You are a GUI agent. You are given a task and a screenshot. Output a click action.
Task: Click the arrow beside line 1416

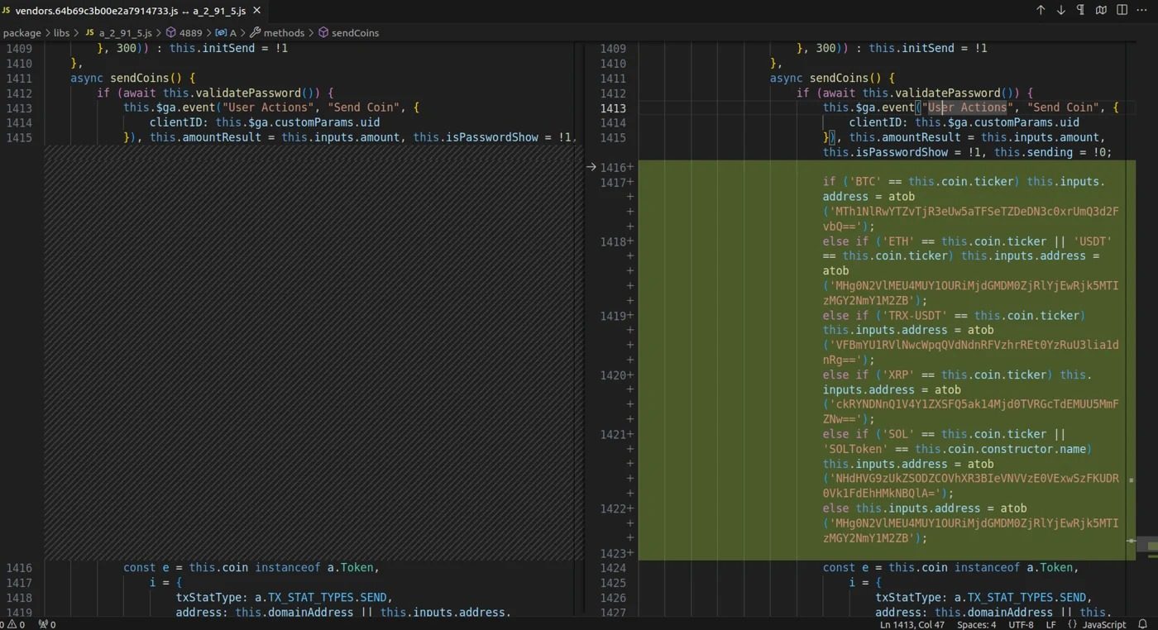tap(591, 167)
